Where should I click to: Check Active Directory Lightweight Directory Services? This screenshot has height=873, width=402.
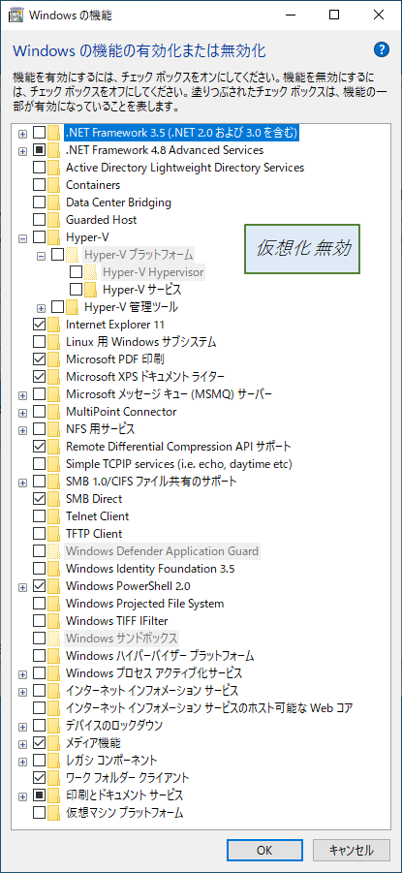pos(39,168)
